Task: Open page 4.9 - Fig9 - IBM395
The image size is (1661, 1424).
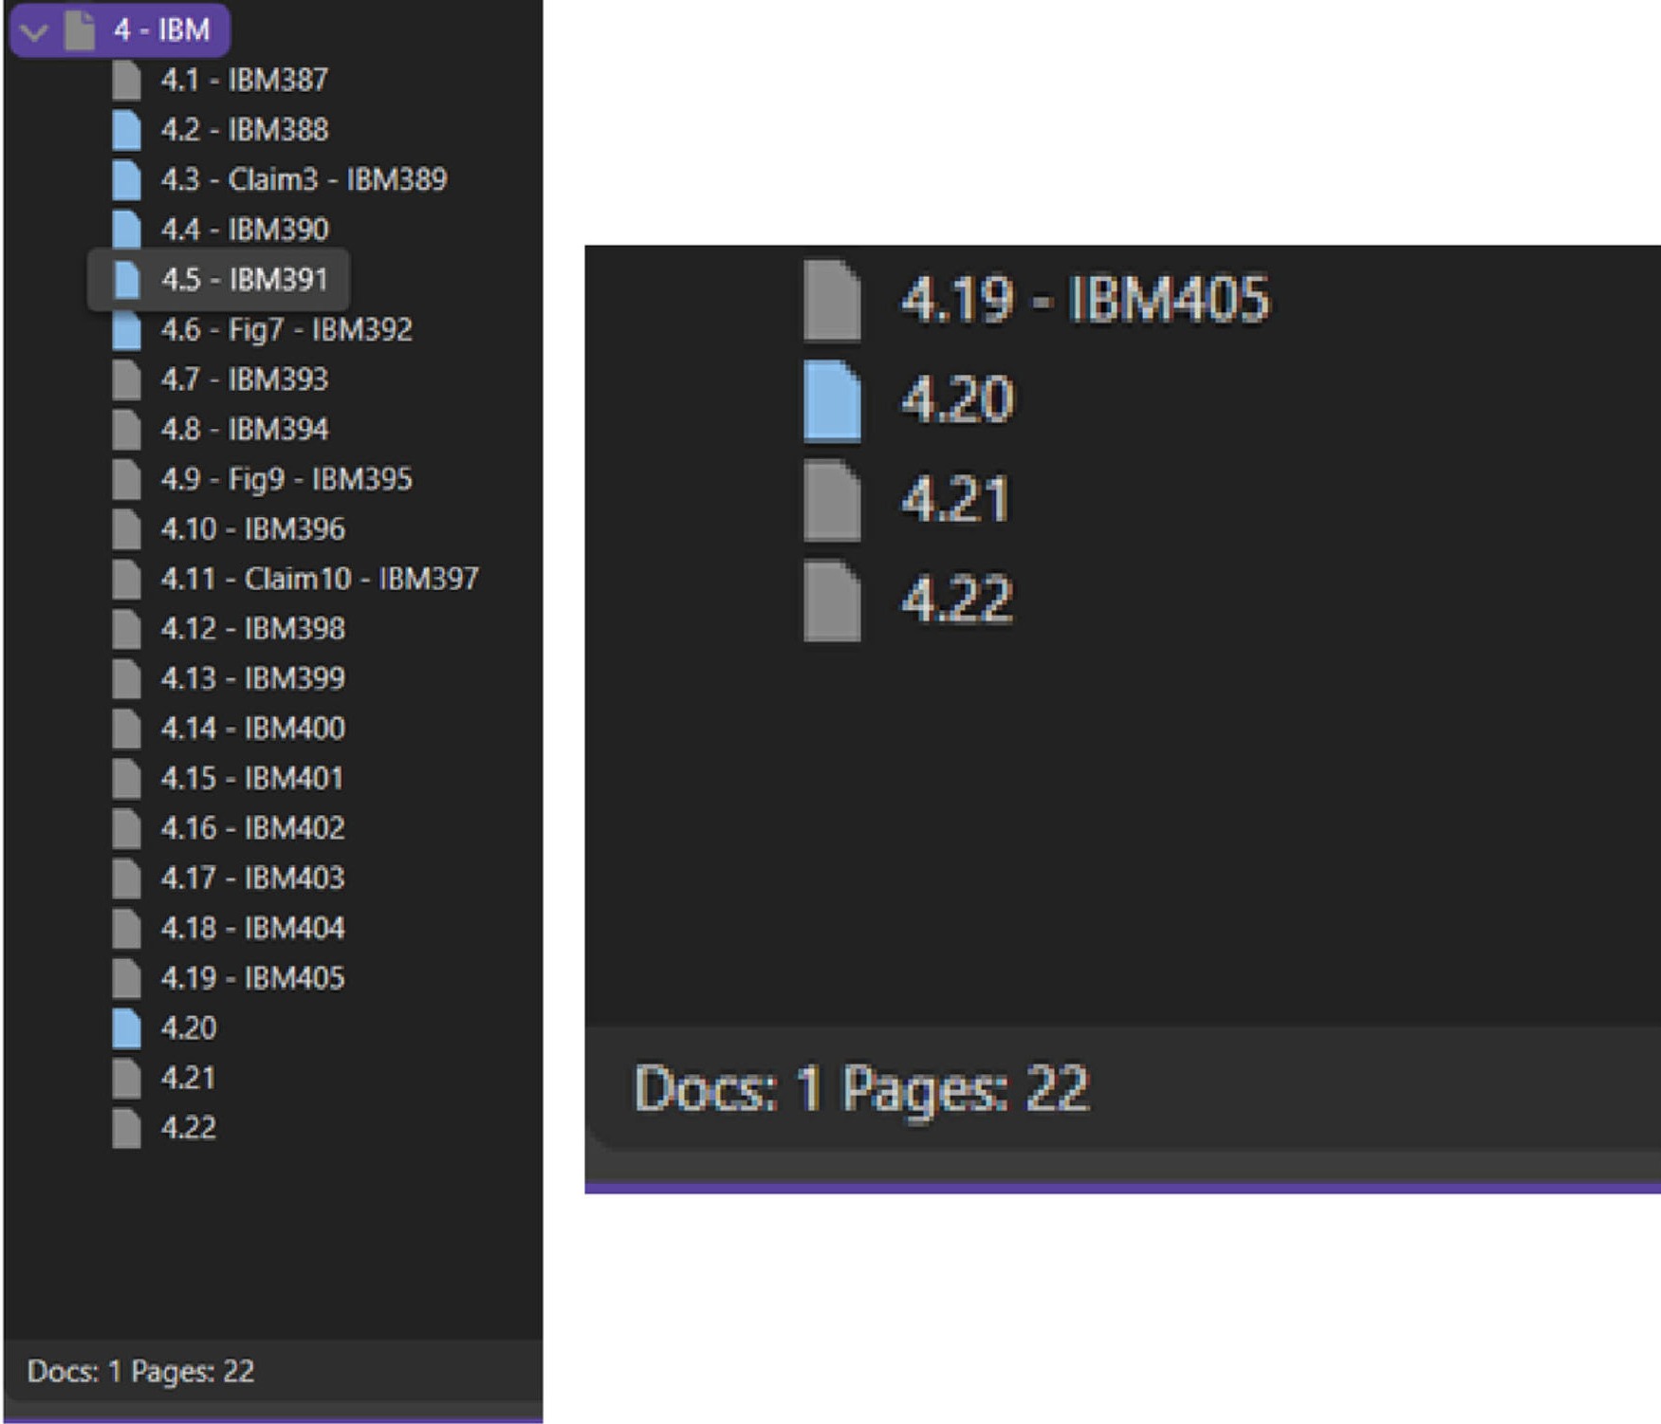Action: [x=286, y=479]
